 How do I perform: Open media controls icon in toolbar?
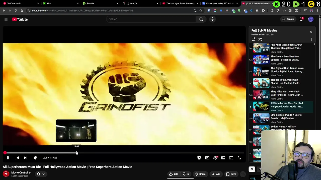305,10
